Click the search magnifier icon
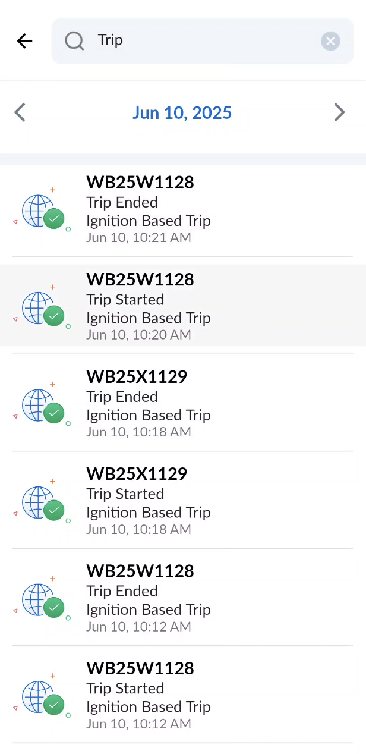This screenshot has height=754, width=366. pyautogui.click(x=74, y=41)
